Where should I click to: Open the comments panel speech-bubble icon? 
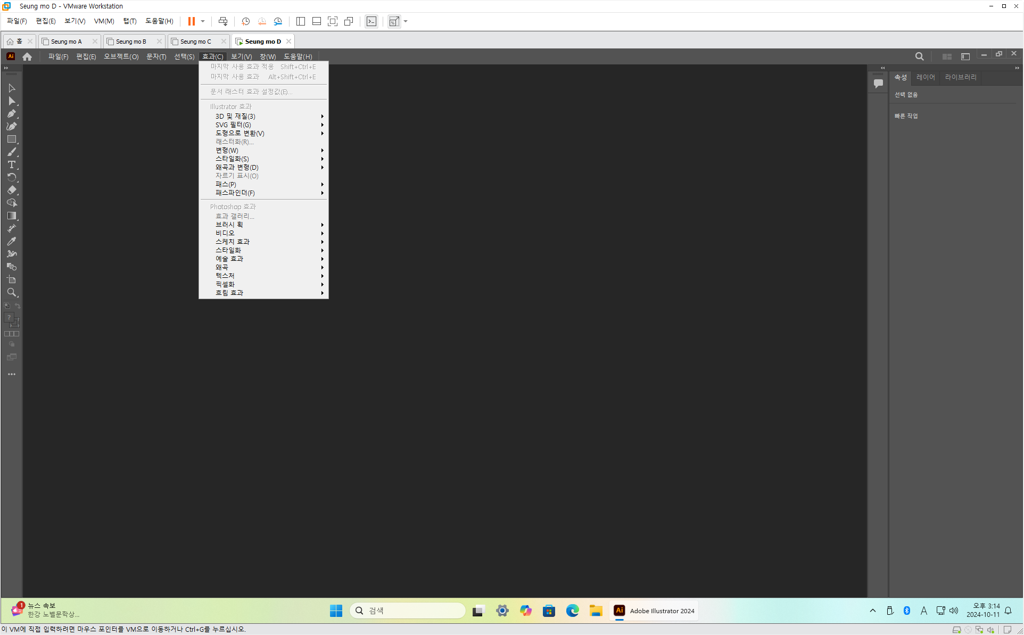click(878, 83)
